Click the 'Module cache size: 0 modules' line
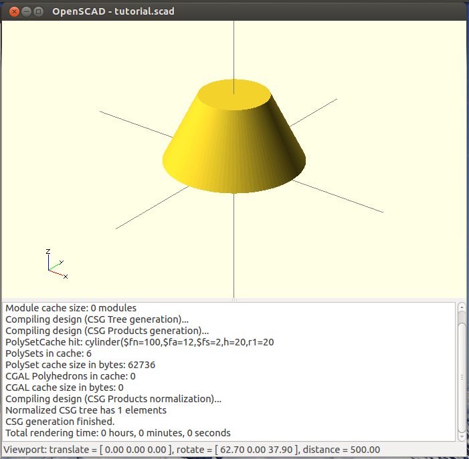 coord(71,309)
